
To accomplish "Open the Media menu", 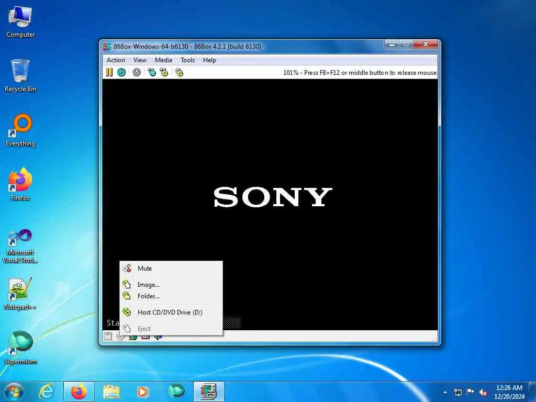I will [163, 60].
